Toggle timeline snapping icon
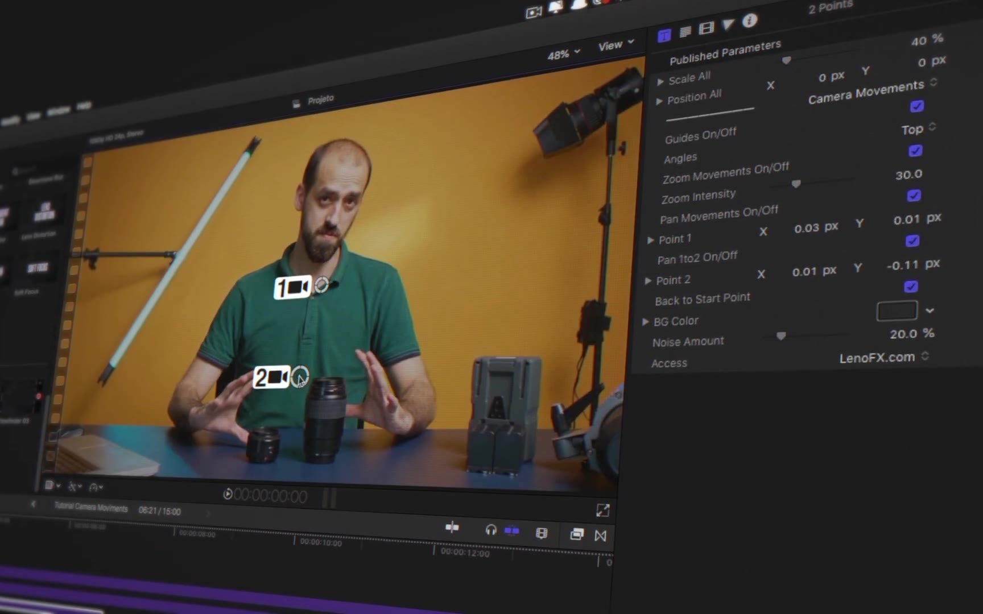 (512, 531)
